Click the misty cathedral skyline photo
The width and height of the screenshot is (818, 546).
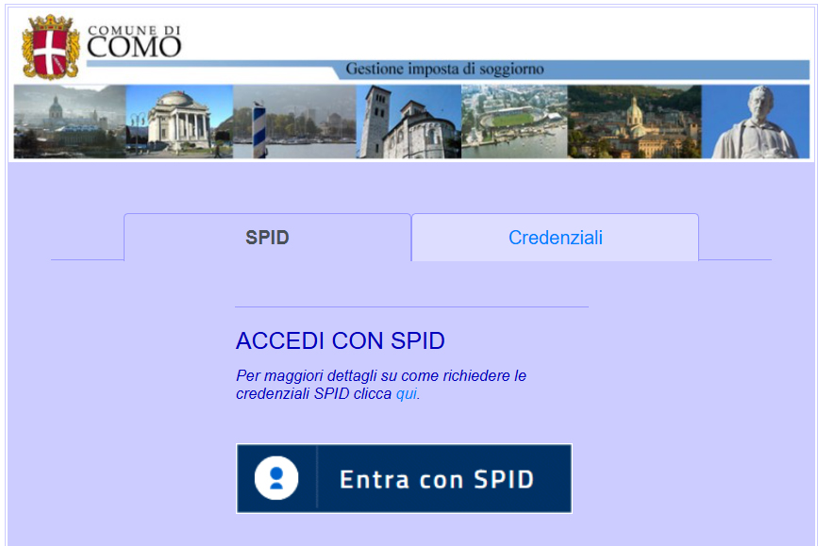[x=70, y=122]
